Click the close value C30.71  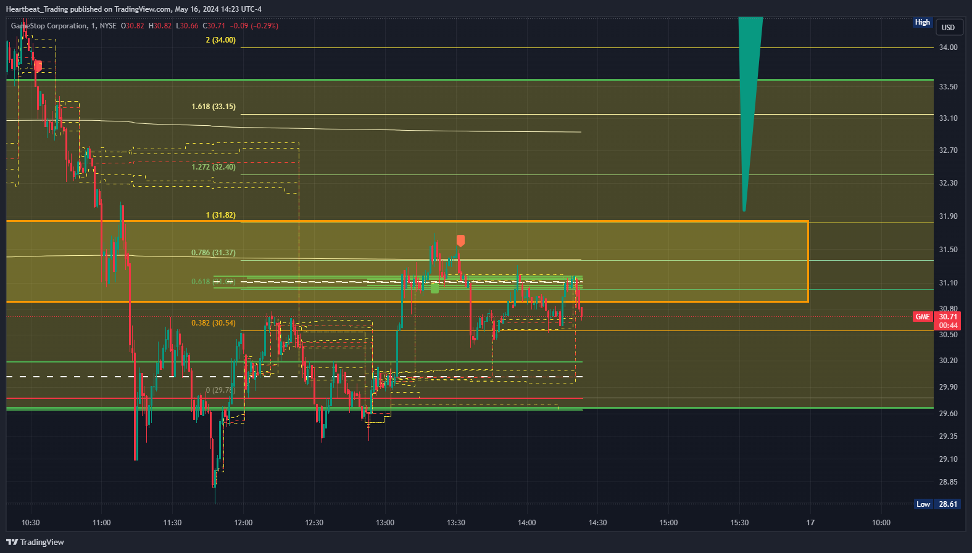(214, 26)
